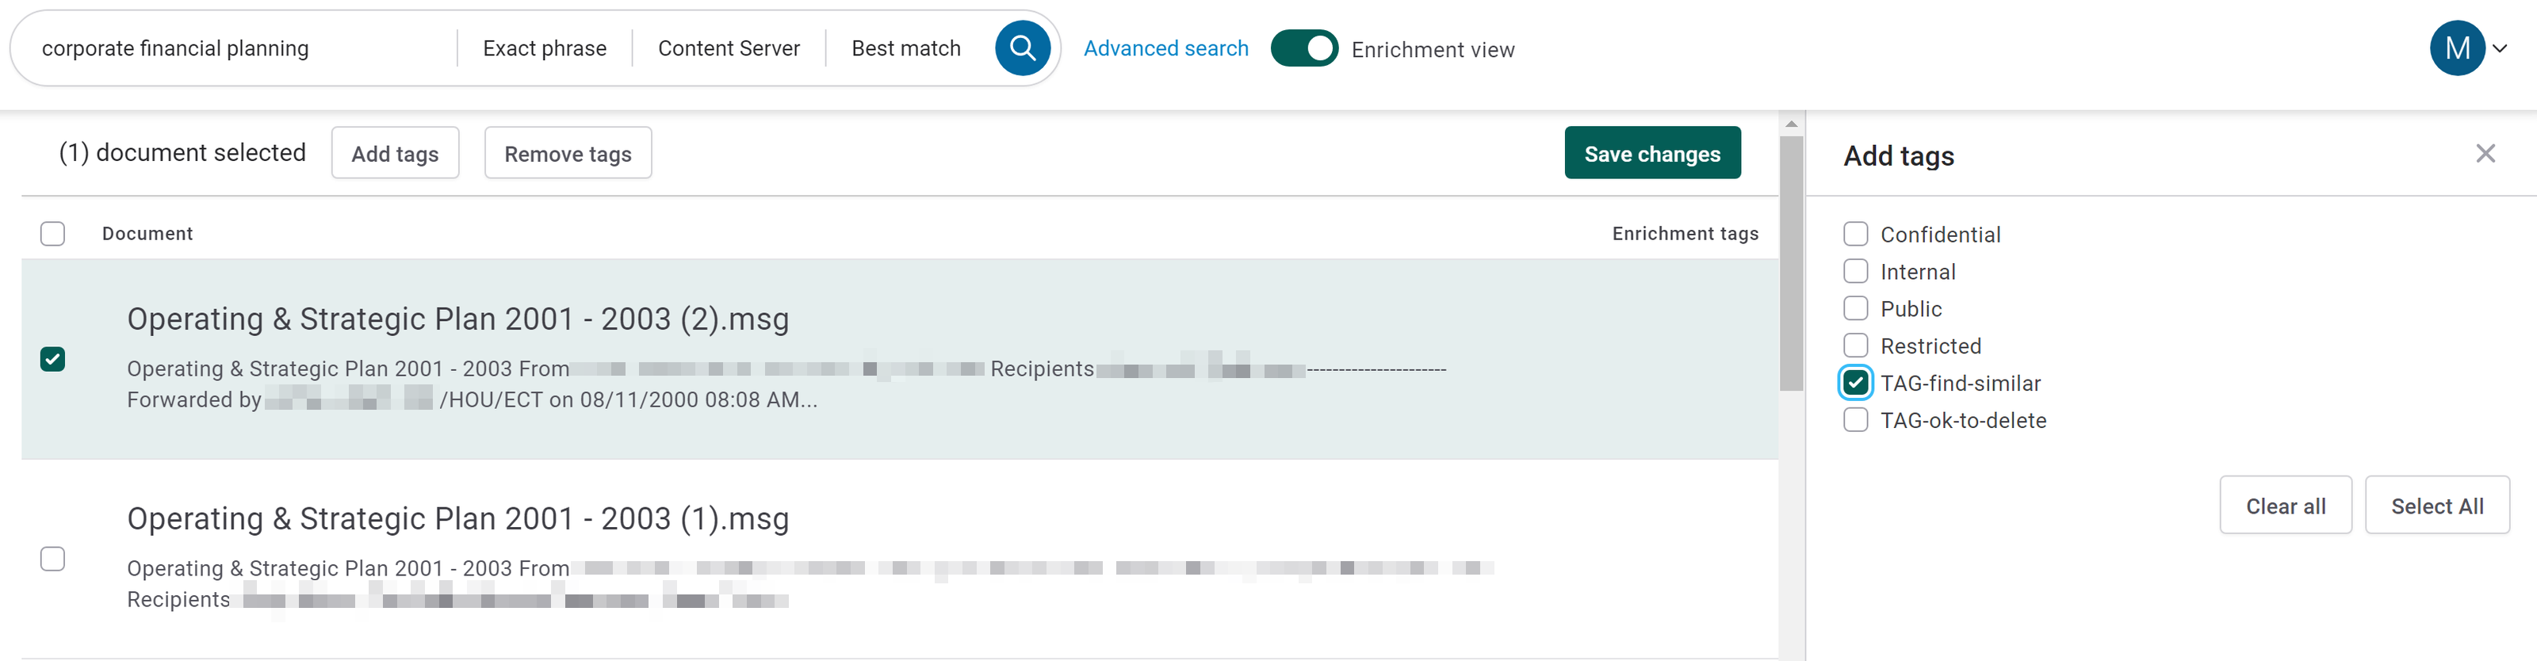Viewport: 2537px width, 661px height.
Task: Uncheck the TAG-find-similar checkbox
Action: tap(1855, 383)
